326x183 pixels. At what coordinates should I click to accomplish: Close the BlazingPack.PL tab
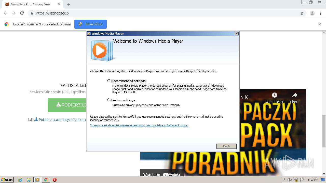[59, 4]
